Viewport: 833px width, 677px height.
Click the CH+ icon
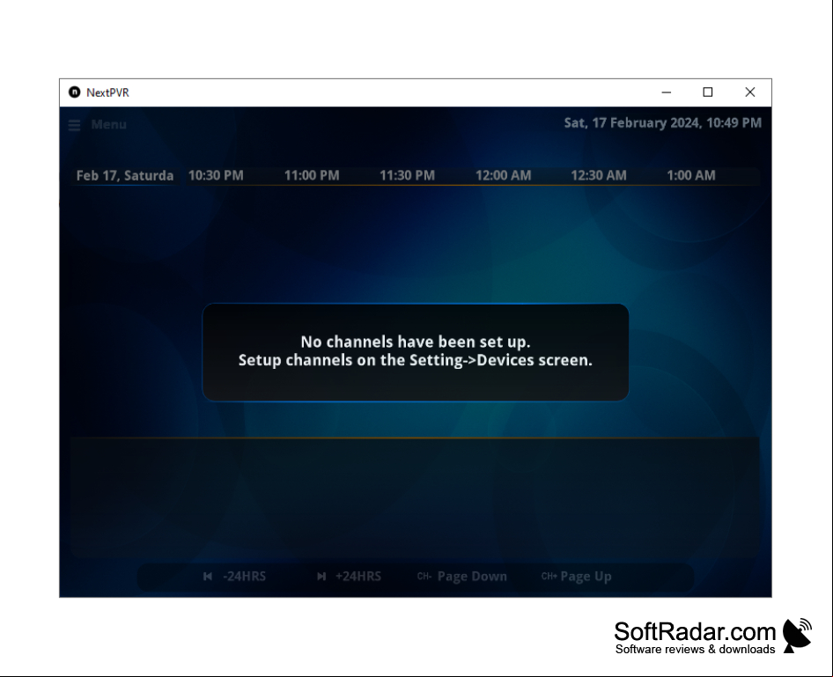(x=549, y=576)
